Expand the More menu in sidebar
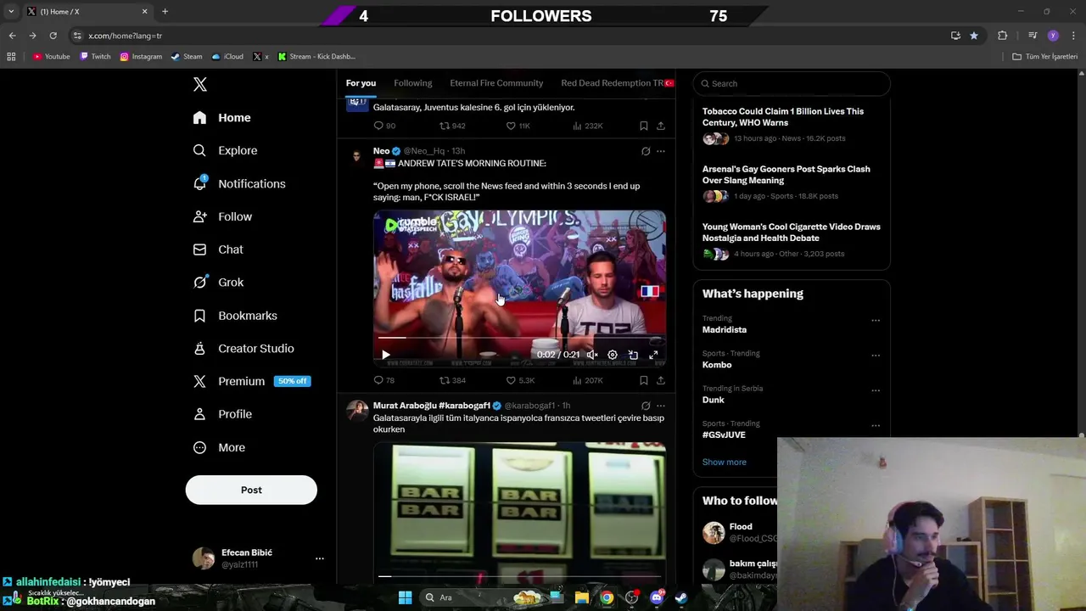The width and height of the screenshot is (1086, 611). 220,447
